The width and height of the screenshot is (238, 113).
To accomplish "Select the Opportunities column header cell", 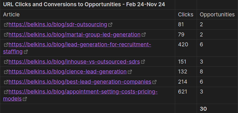I will point(217,15).
